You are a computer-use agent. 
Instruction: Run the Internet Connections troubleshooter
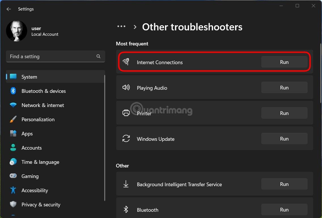(284, 62)
